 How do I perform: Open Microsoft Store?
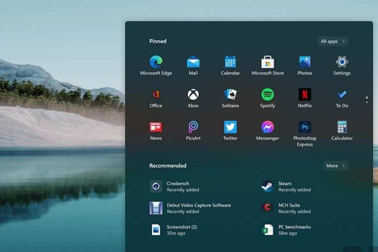coord(268,65)
